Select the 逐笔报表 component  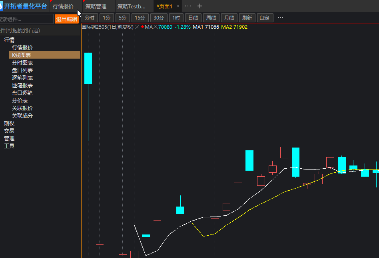pos(22,85)
